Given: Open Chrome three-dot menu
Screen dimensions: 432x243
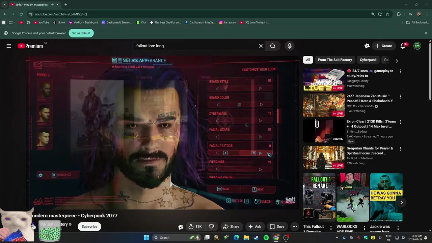Looking at the screenshot, I should coord(427,14).
